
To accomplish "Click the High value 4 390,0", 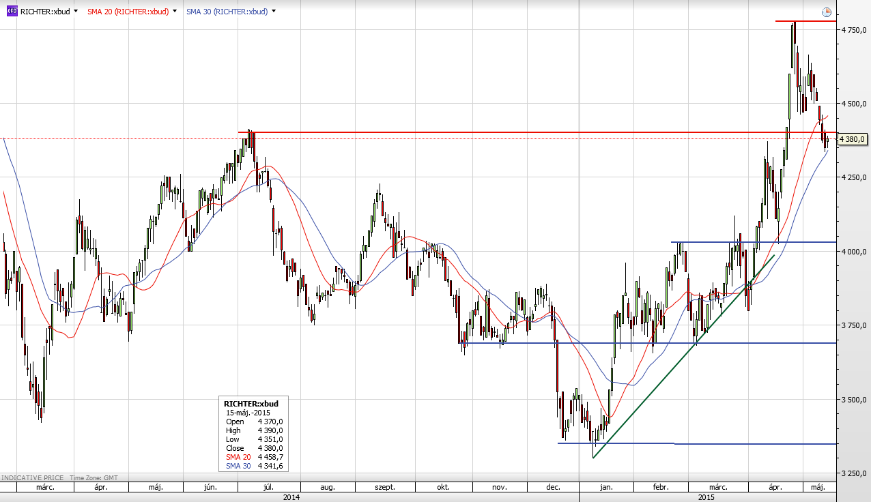I will 270,430.
